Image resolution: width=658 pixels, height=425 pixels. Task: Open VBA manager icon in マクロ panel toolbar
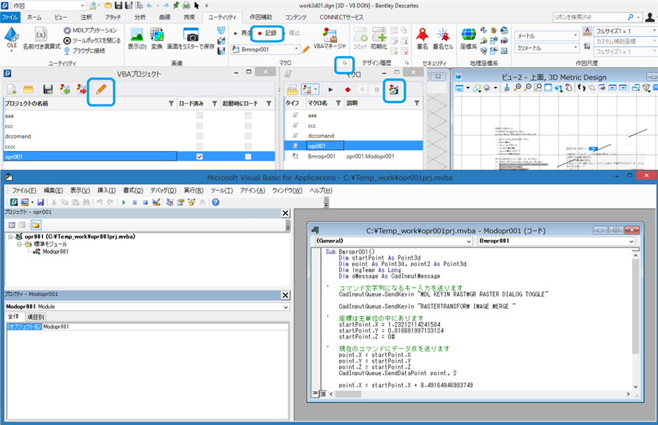(x=394, y=90)
